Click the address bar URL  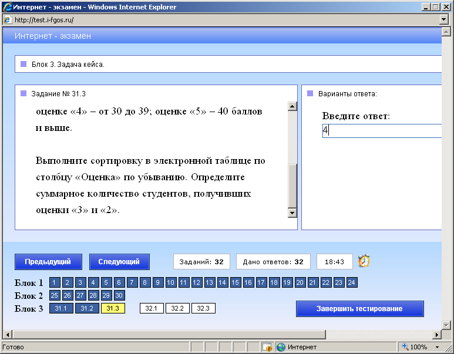[x=44, y=20]
